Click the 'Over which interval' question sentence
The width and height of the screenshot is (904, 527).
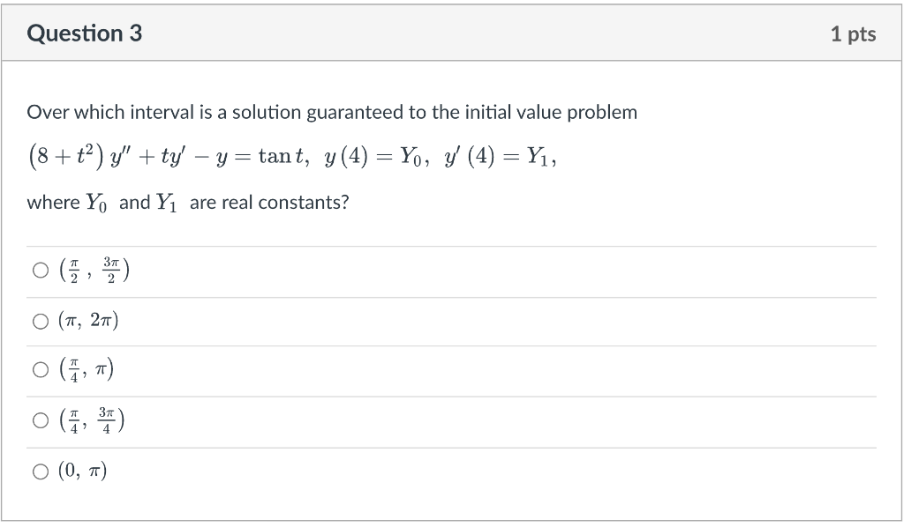(x=332, y=112)
